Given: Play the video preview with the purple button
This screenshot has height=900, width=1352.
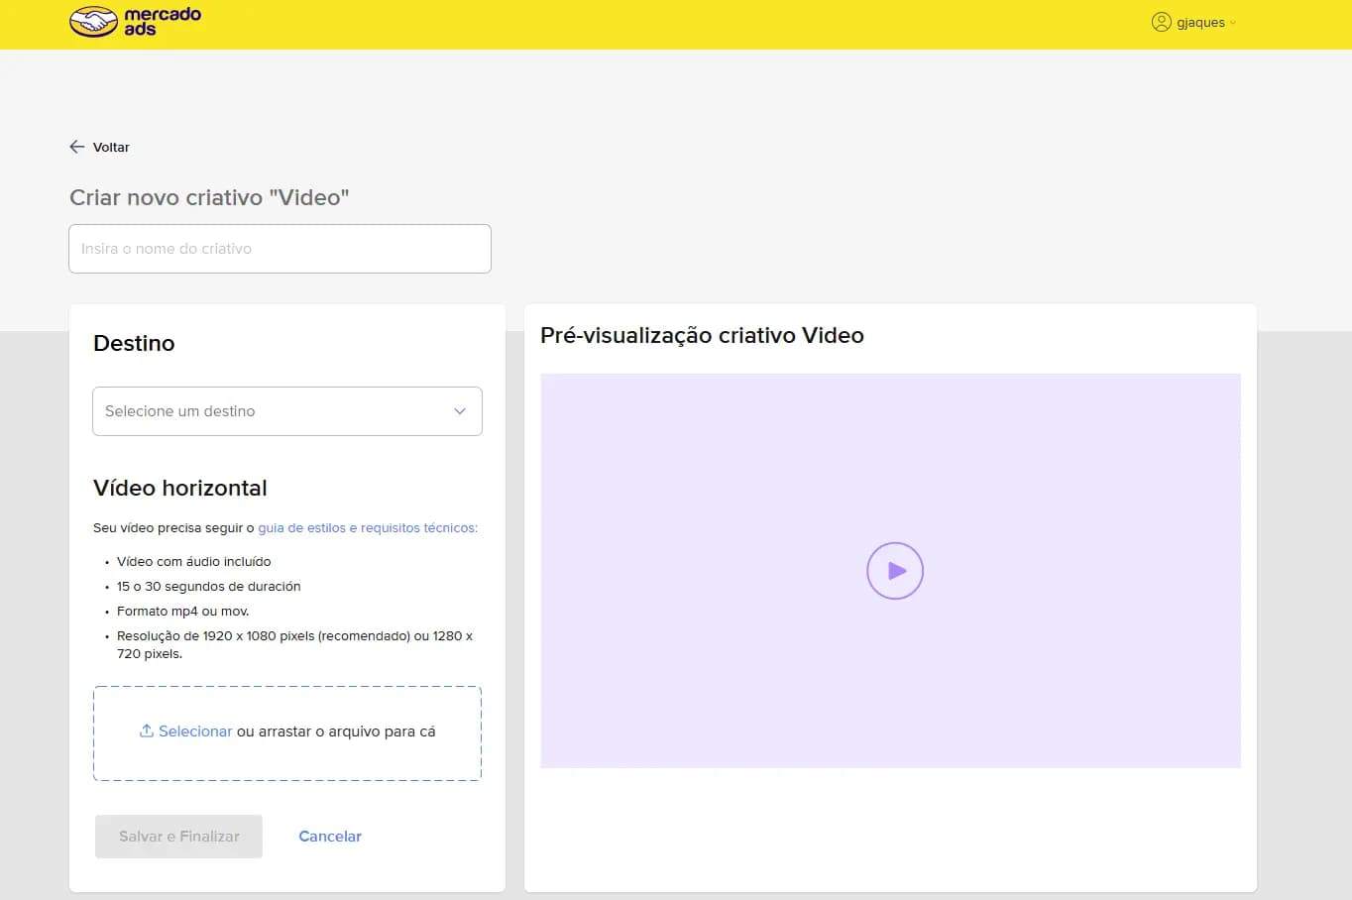Looking at the screenshot, I should [x=895, y=571].
